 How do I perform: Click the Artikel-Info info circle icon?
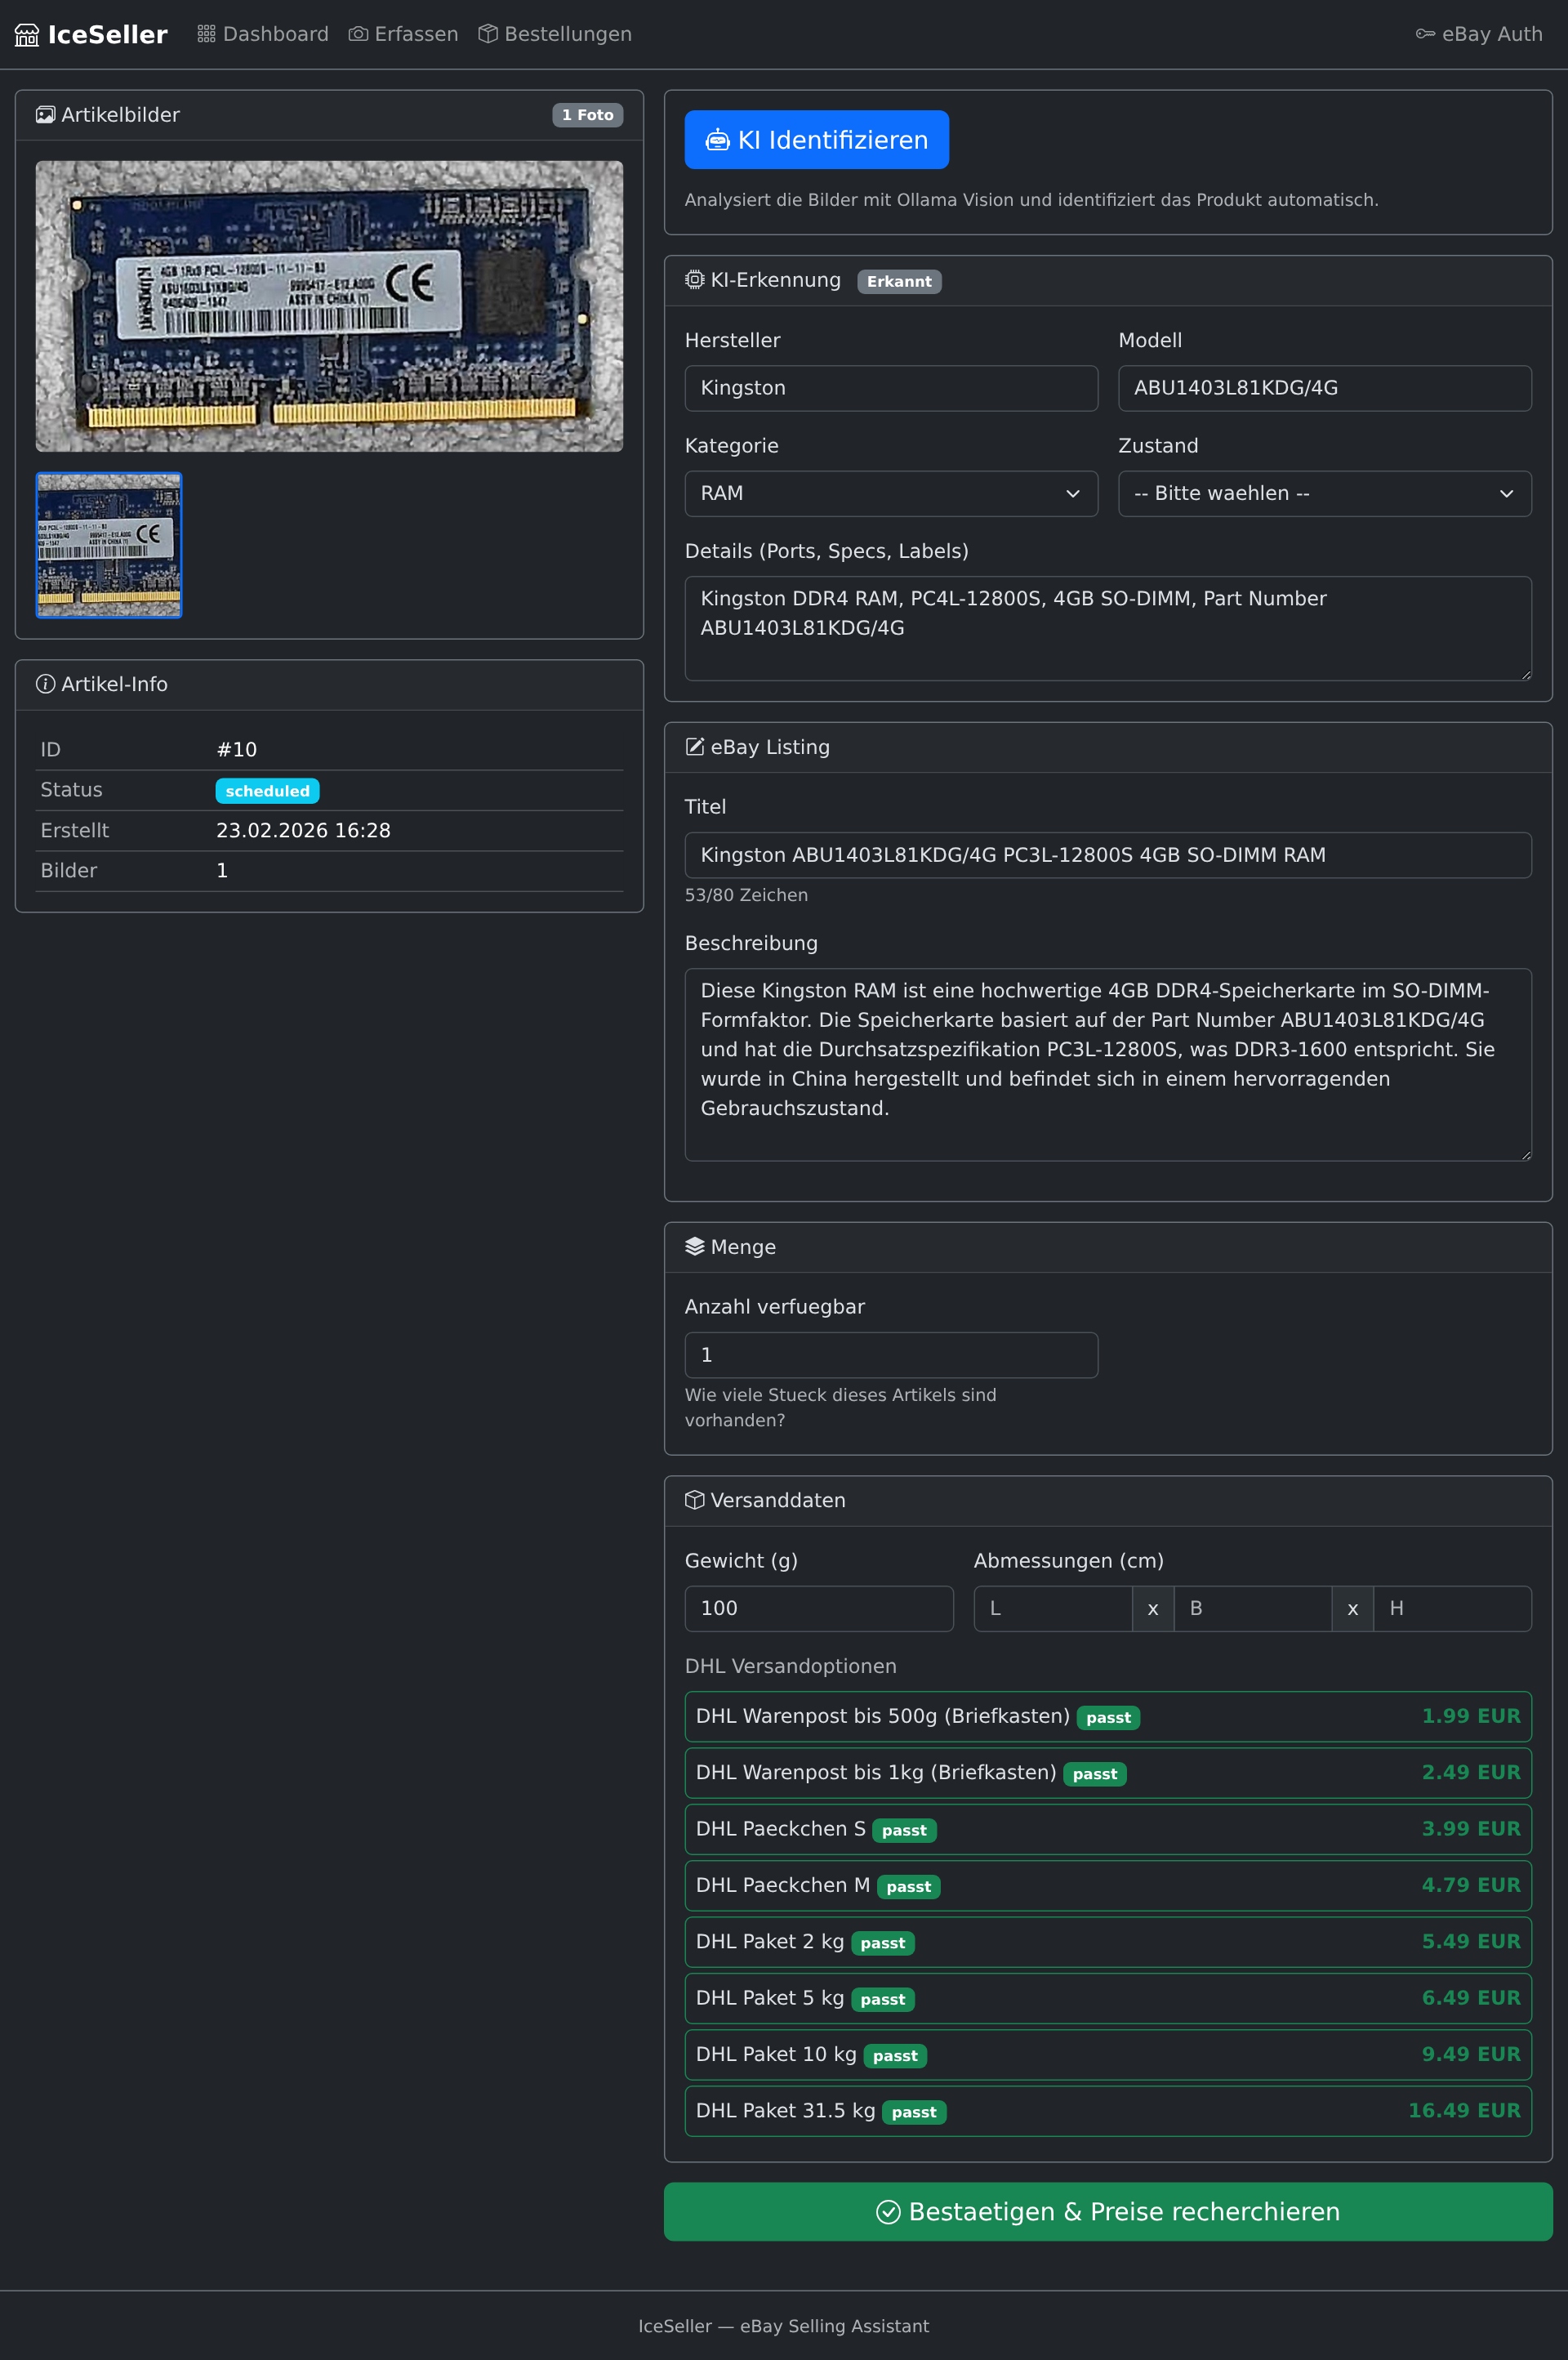(45, 684)
